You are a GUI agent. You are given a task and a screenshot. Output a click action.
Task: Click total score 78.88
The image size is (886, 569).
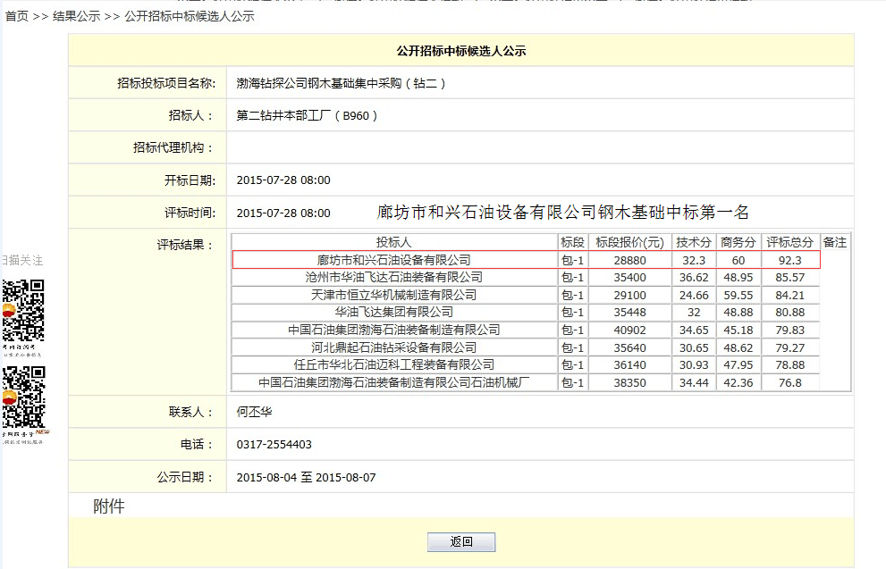pyautogui.click(x=790, y=365)
